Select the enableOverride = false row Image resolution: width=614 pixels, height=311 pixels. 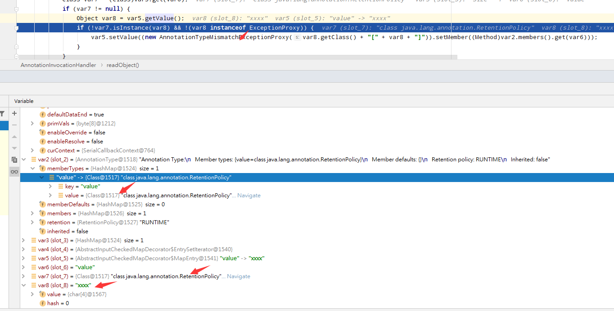[x=317, y=133]
